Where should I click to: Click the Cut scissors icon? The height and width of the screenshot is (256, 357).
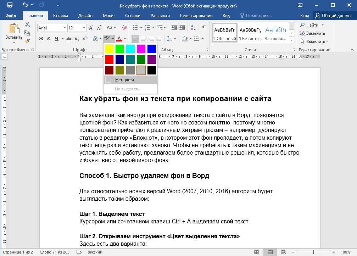coord(27,24)
